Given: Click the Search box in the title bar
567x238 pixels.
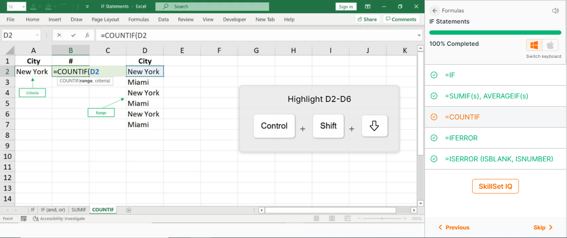Looking at the screenshot, I should click(x=212, y=6).
